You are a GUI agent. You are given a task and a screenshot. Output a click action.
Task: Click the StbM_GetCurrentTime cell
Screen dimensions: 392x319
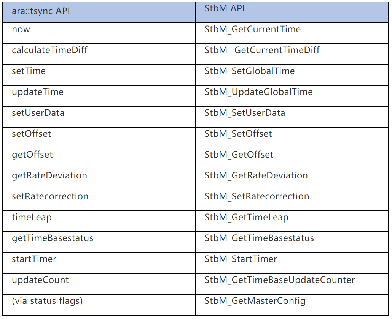[252, 29]
